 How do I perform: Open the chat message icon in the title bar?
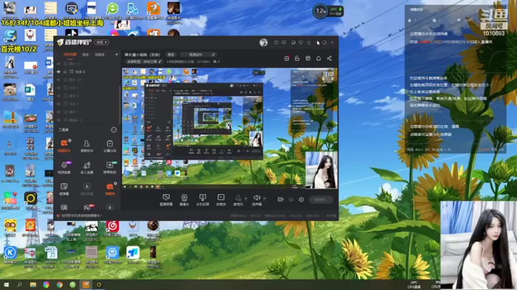point(284,43)
